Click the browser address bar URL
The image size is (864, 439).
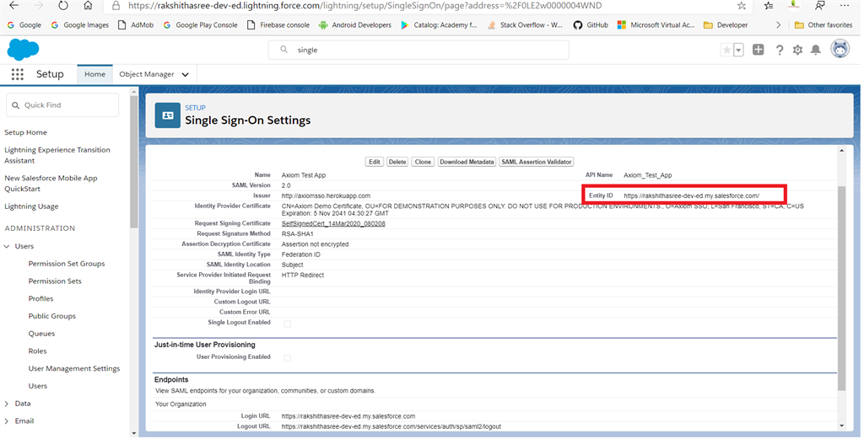click(x=364, y=6)
